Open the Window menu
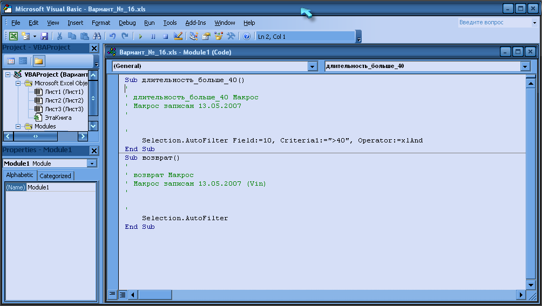 (225, 23)
